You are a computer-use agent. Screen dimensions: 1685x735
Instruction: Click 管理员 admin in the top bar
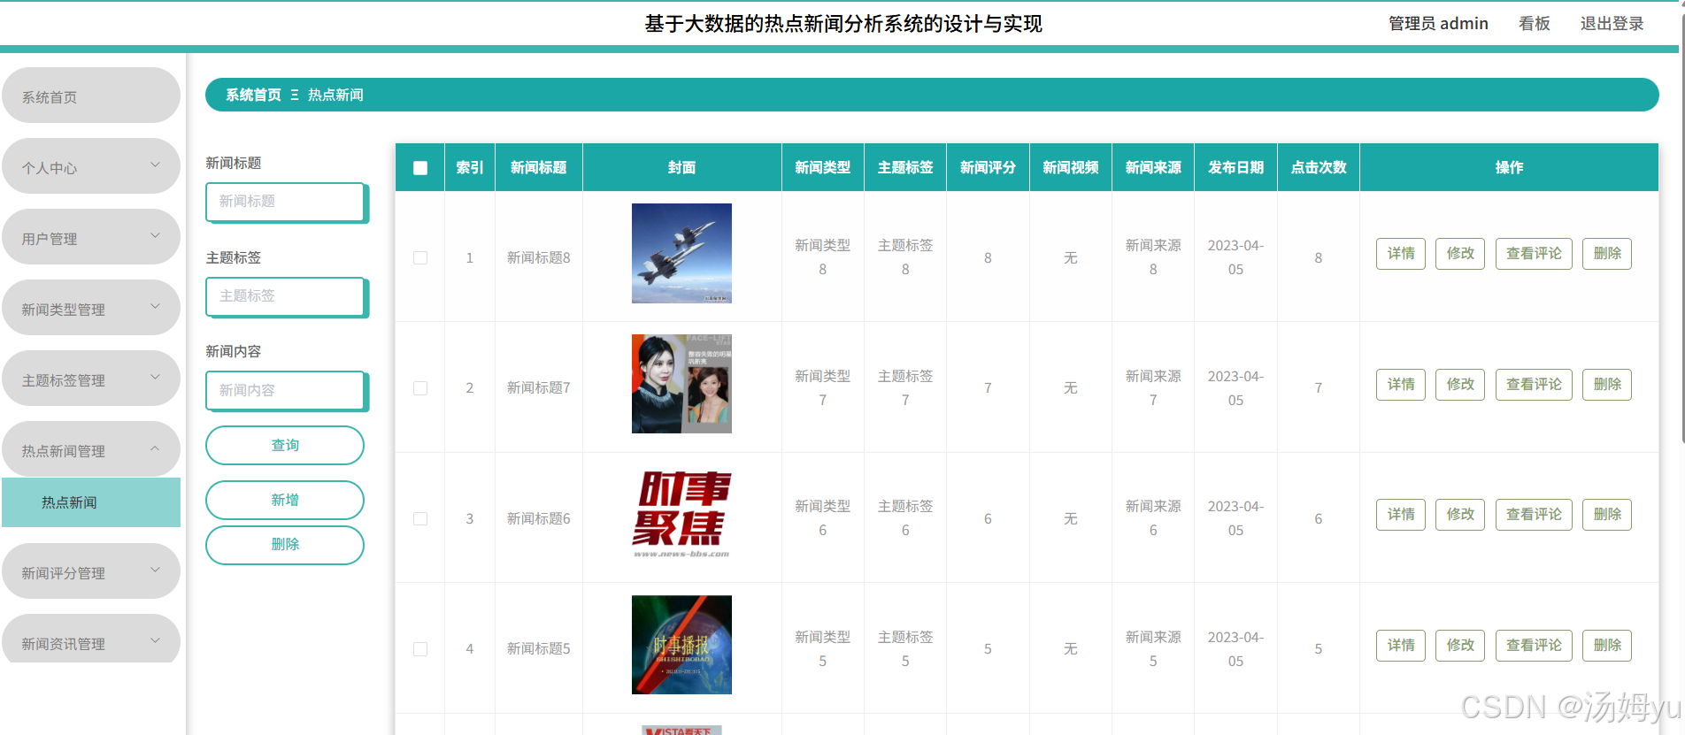(1438, 24)
